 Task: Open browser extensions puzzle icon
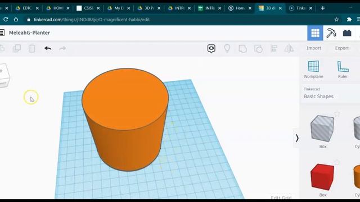tap(349, 20)
